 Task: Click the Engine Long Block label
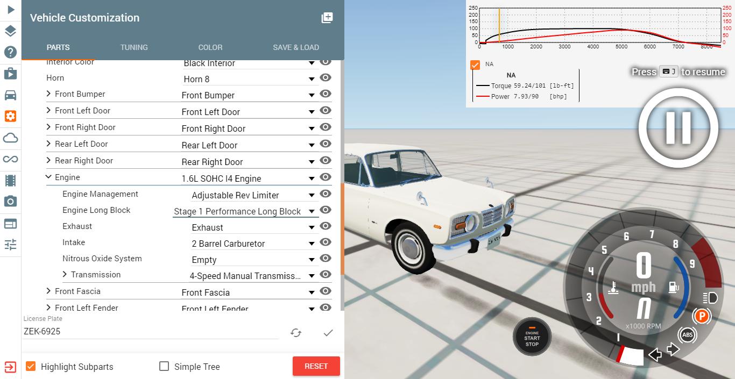(96, 210)
